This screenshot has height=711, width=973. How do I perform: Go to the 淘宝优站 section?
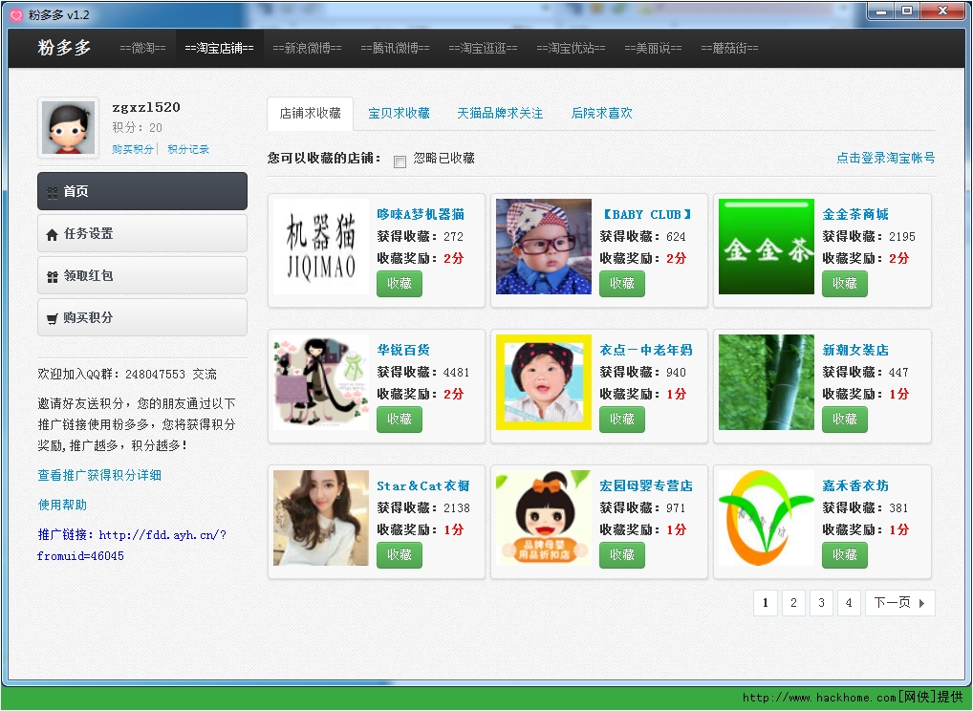pos(571,48)
